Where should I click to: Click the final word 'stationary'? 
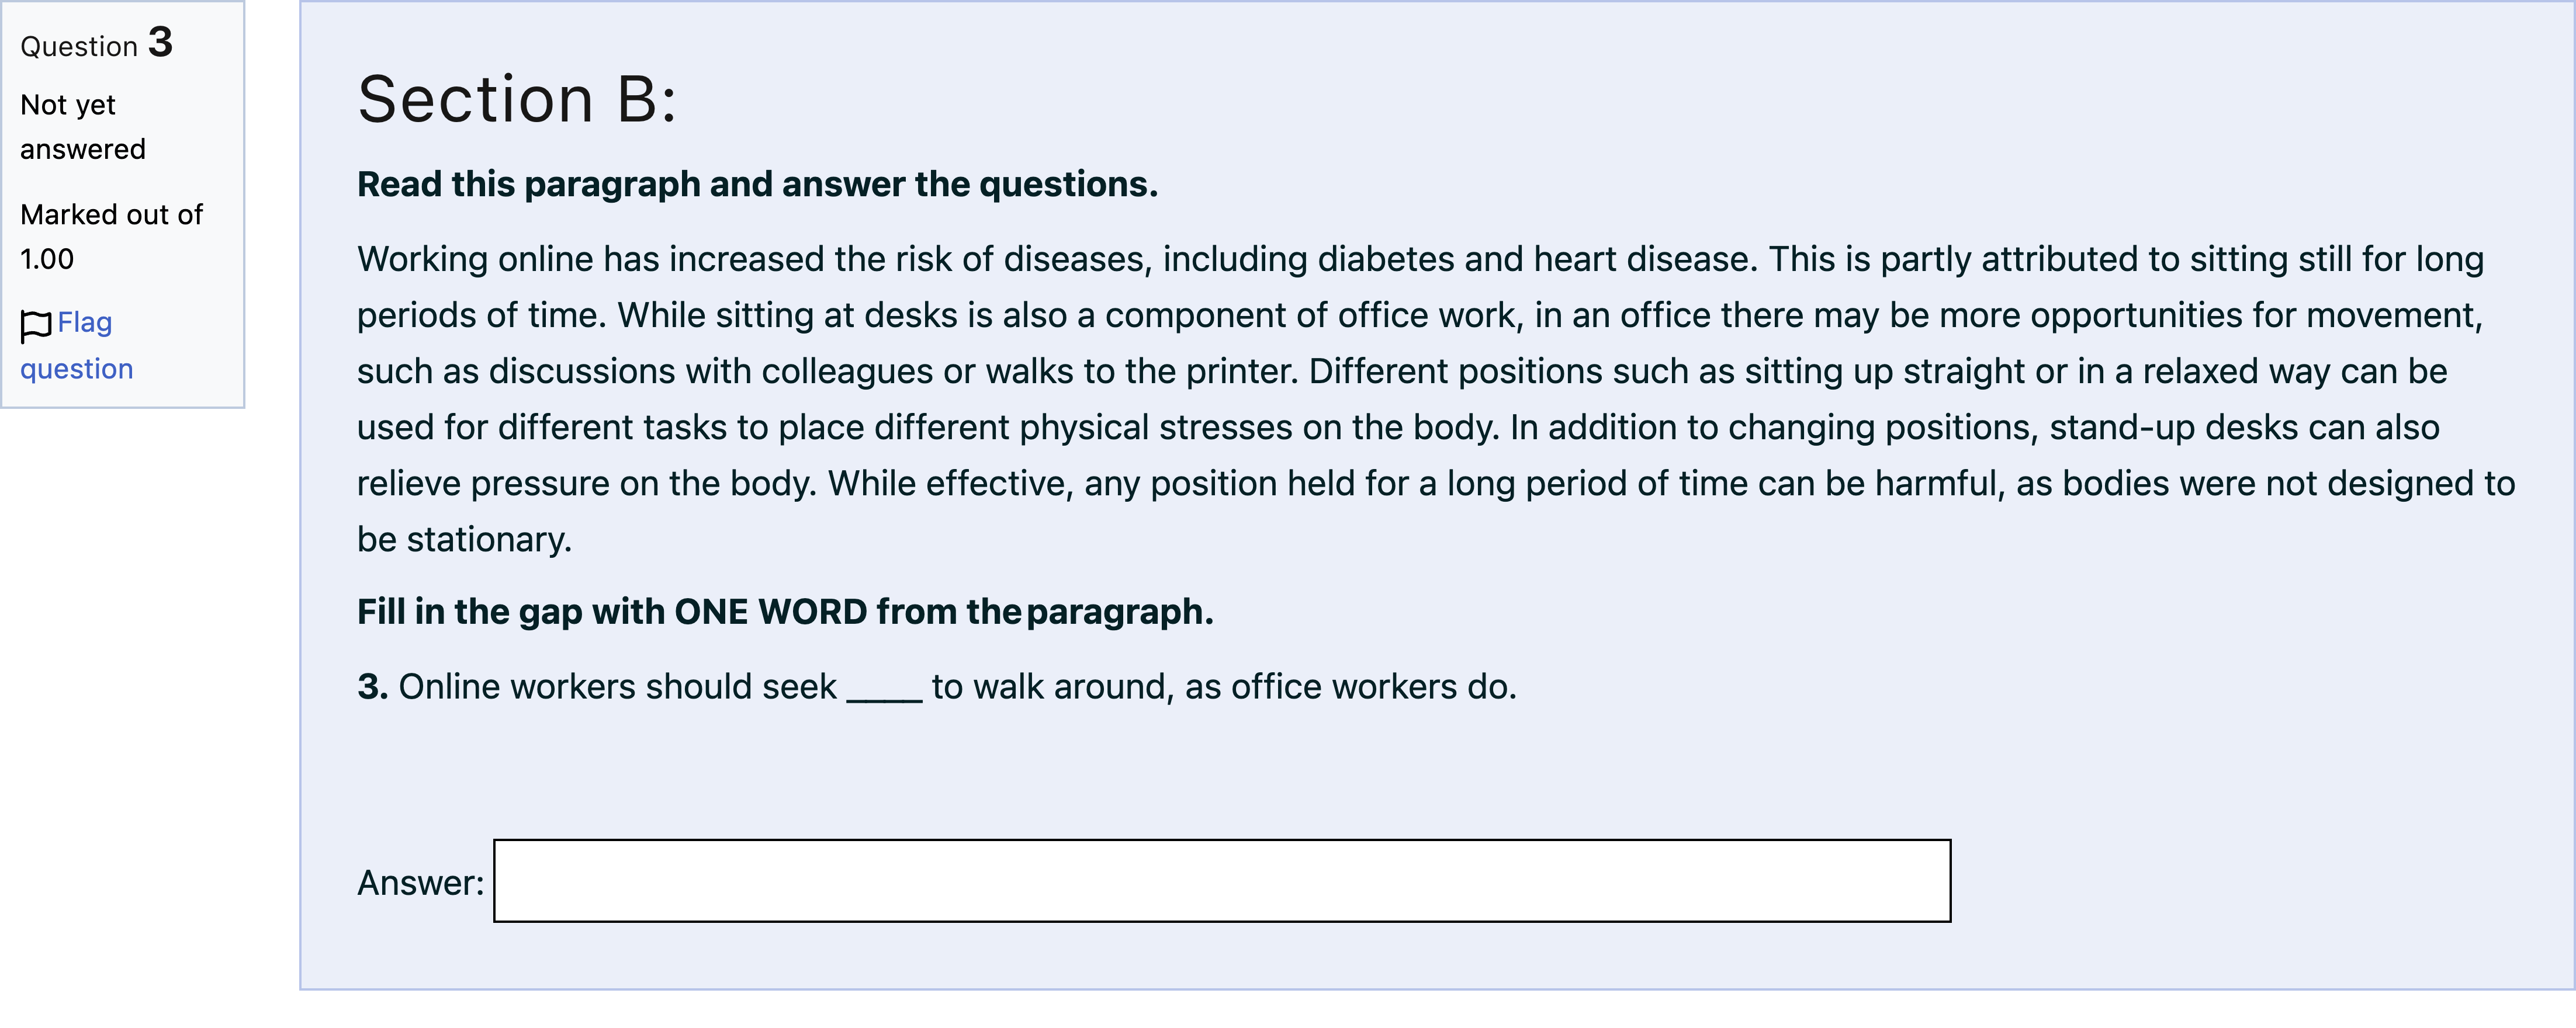coord(488,540)
